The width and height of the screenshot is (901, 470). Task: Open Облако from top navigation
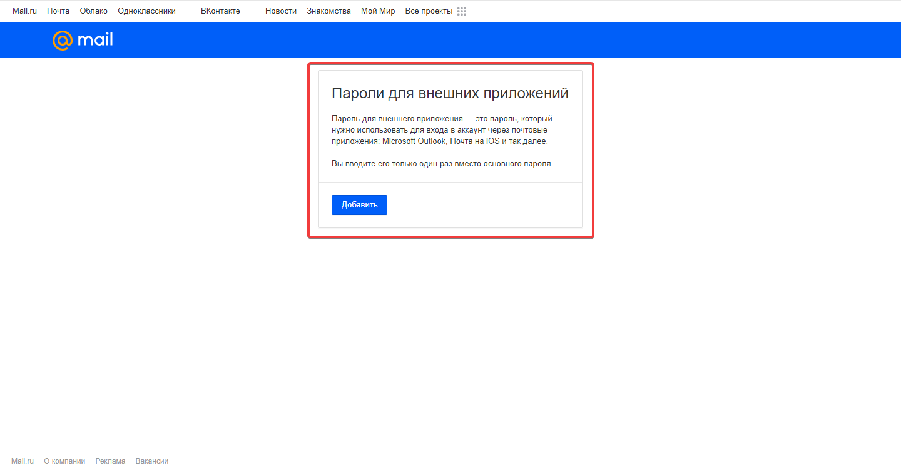[94, 11]
